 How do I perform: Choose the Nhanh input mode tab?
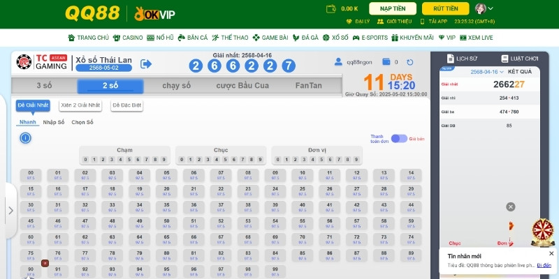27,122
